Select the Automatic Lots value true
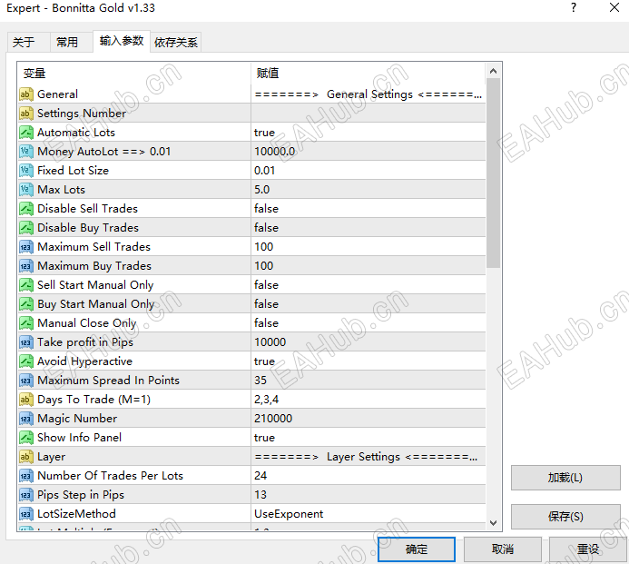 264,133
